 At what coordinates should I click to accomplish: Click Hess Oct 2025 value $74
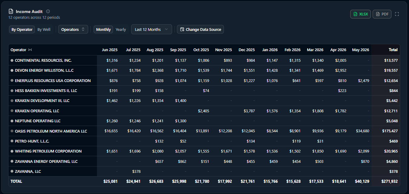pos(206,90)
